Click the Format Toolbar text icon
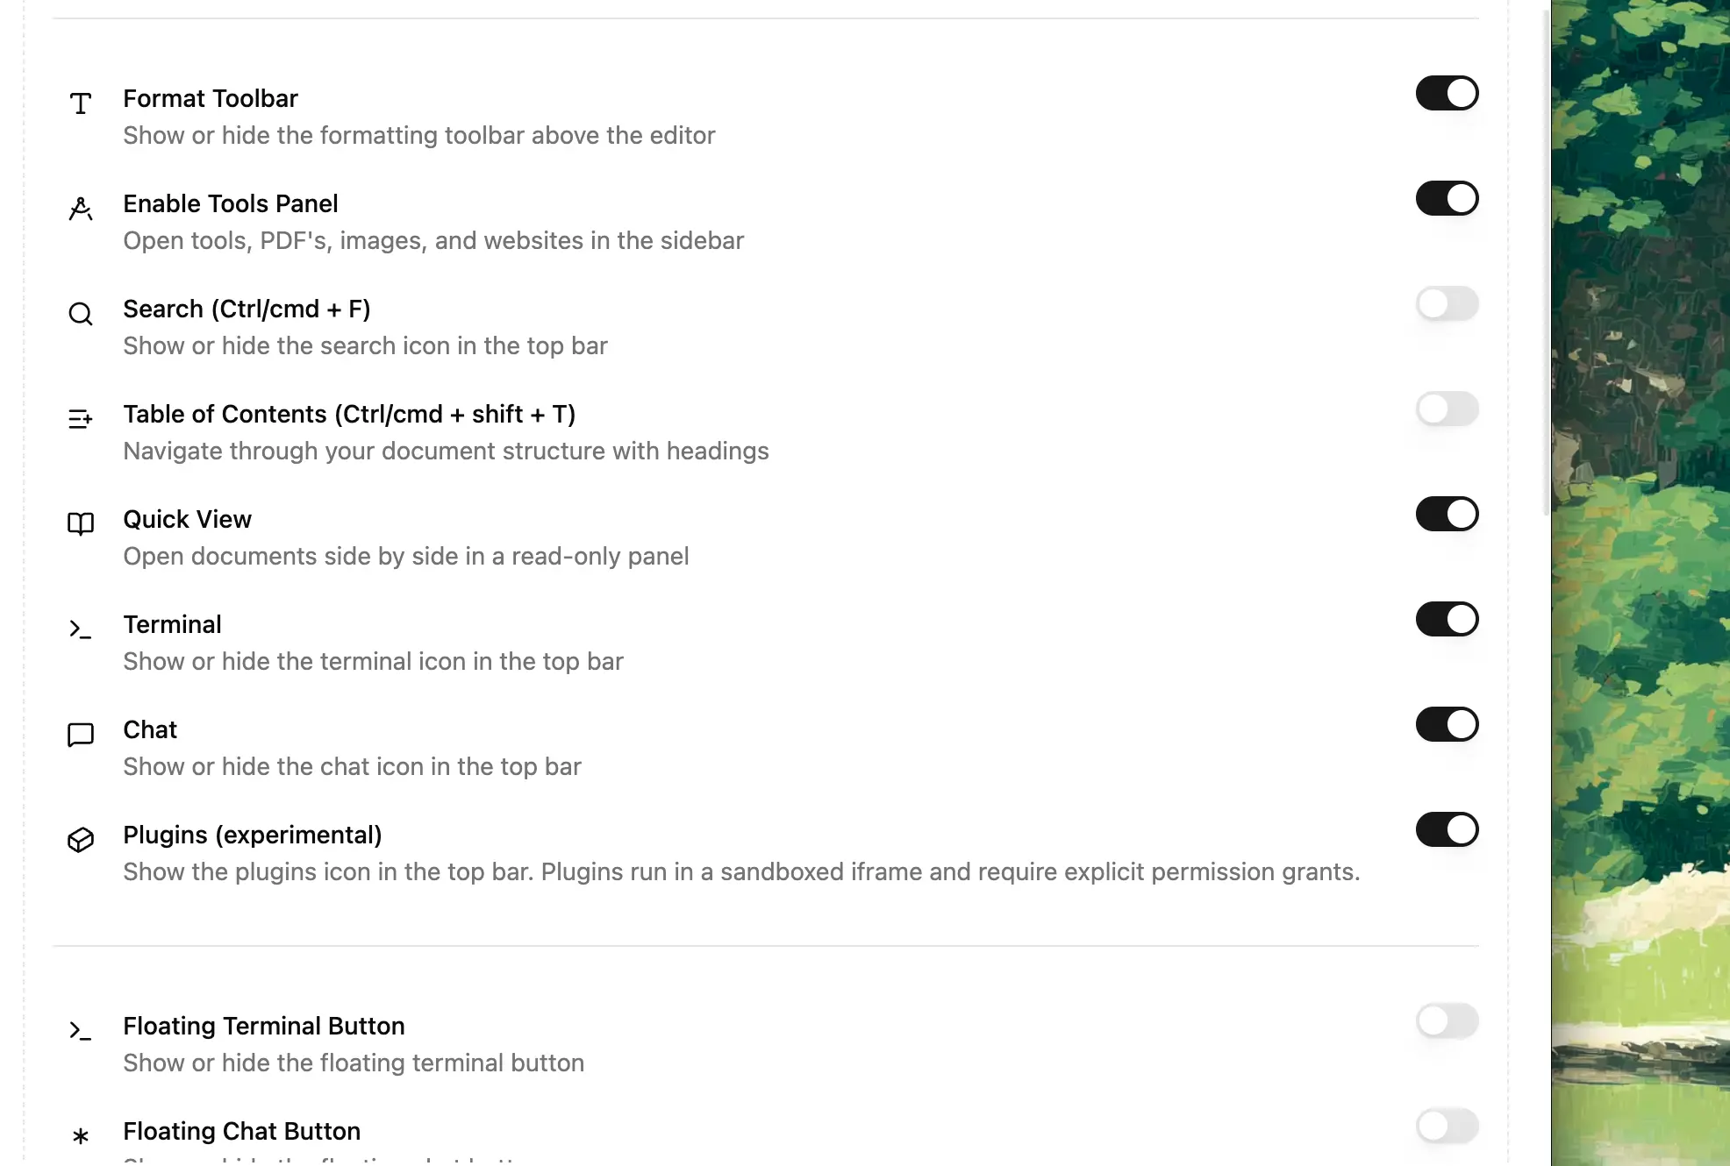The height and width of the screenshot is (1166, 1730). click(x=81, y=103)
